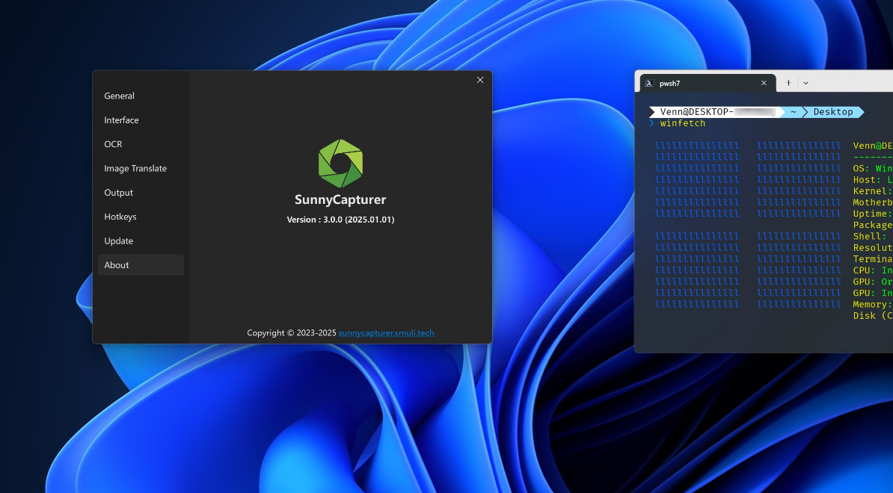The image size is (893, 493).
Task: Close the SunnyCapturer settings window
Action: 480,80
